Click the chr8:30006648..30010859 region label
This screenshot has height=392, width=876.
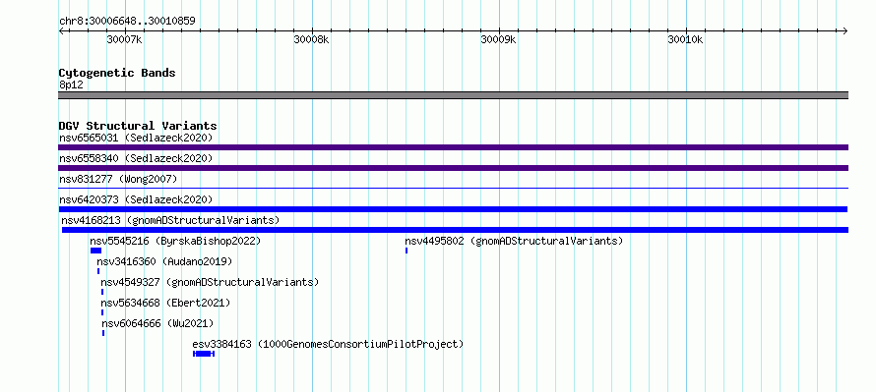click(127, 22)
